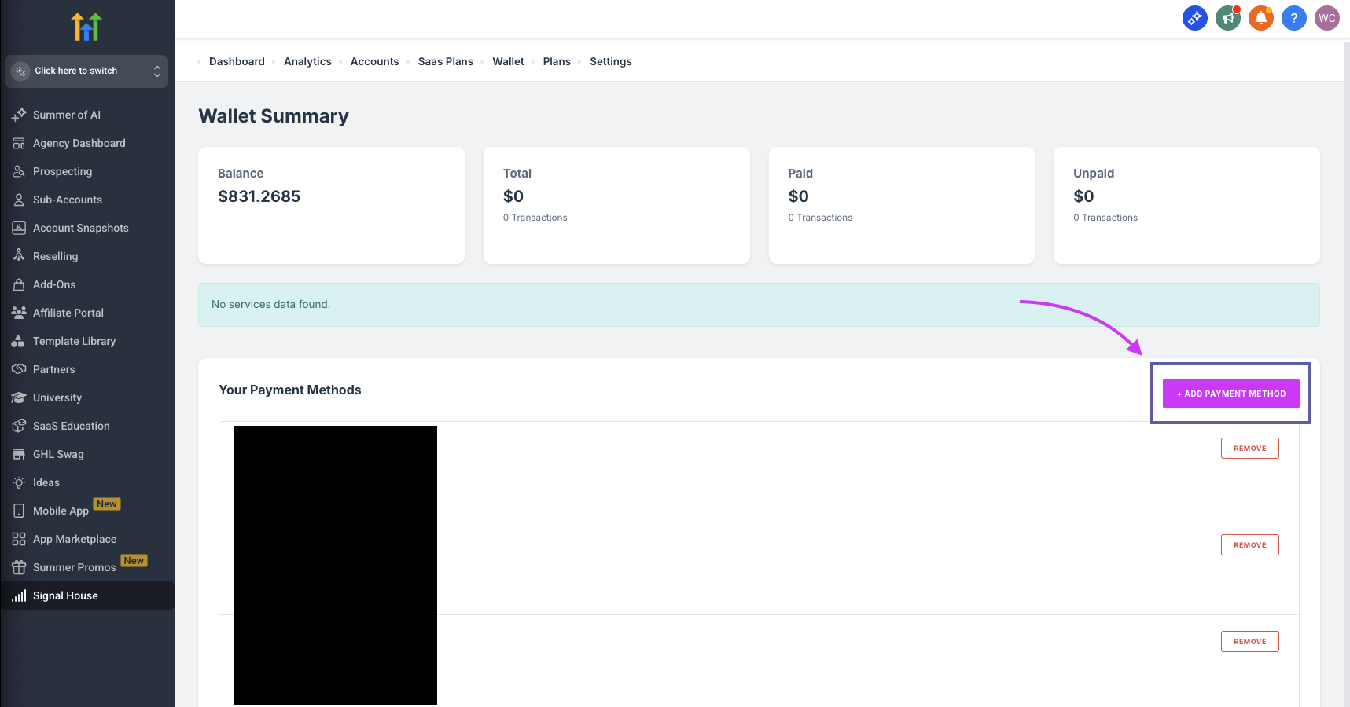Remove the third payment method

[x=1250, y=641]
